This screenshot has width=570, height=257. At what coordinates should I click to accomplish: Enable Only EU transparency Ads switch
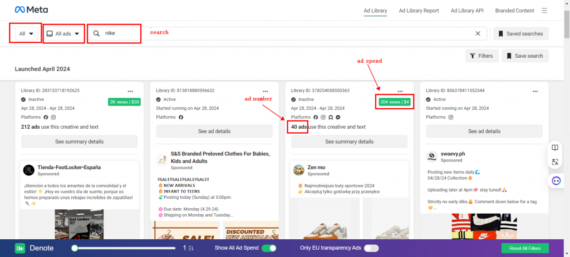(x=371, y=248)
